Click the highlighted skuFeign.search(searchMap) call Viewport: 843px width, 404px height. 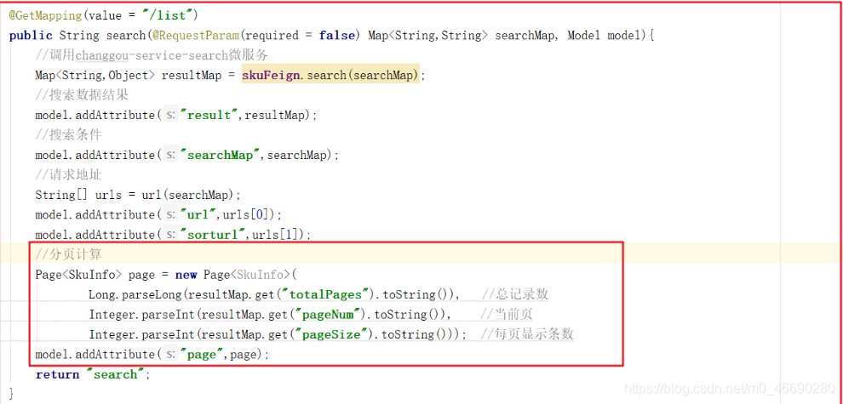330,75
